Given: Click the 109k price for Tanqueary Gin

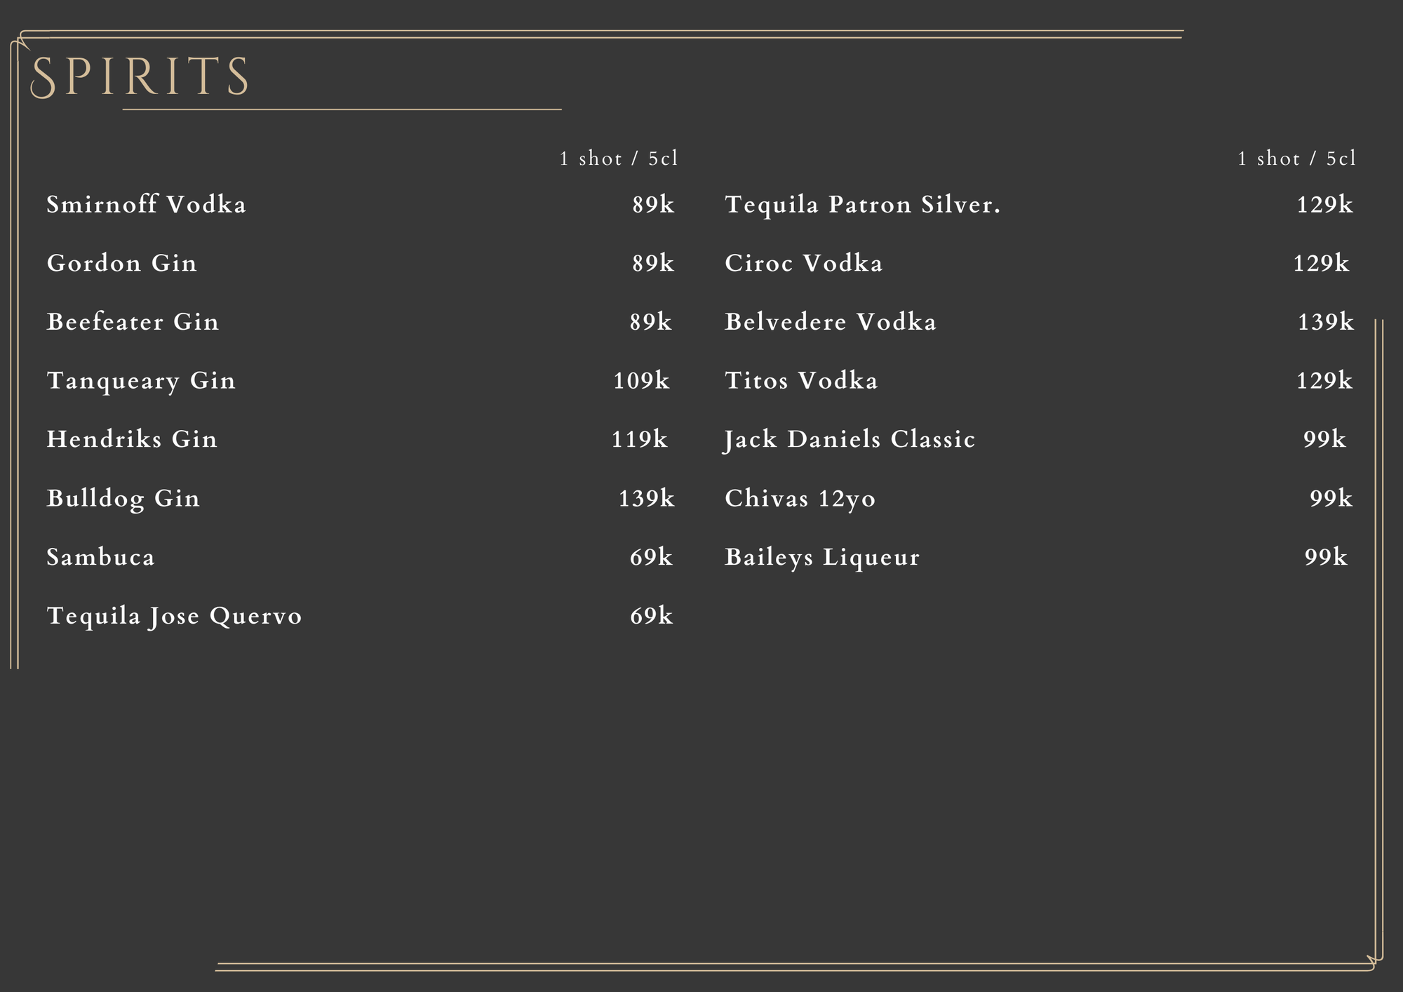Looking at the screenshot, I should (x=641, y=381).
